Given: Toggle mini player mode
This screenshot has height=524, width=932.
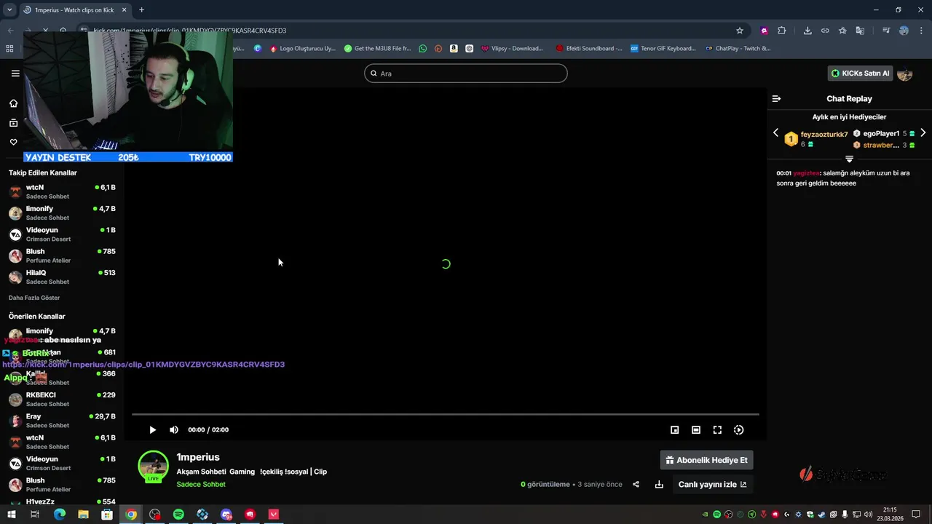Looking at the screenshot, I should [x=675, y=430].
